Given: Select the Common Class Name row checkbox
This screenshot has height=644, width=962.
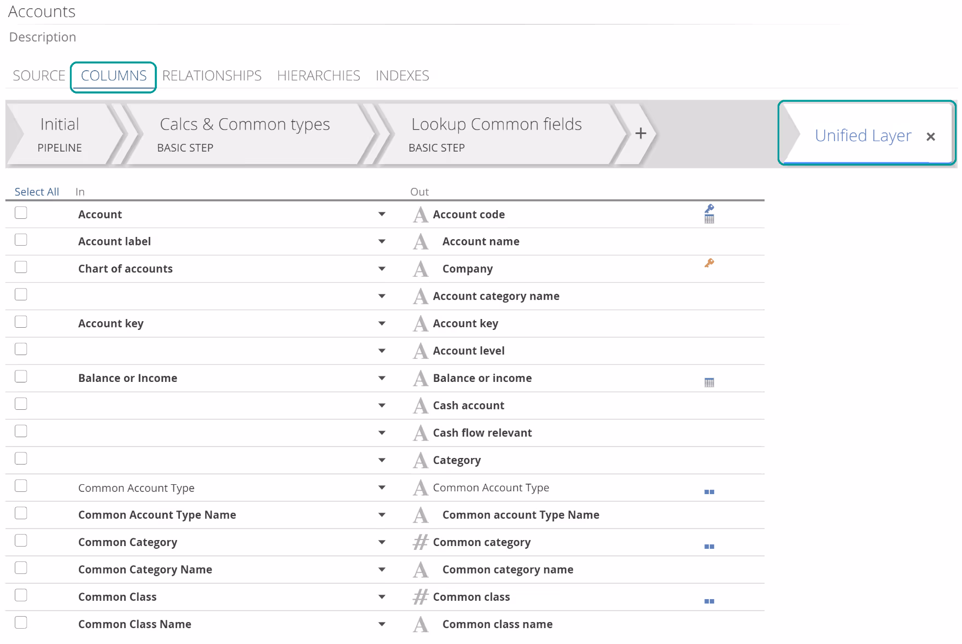Looking at the screenshot, I should 21,623.
